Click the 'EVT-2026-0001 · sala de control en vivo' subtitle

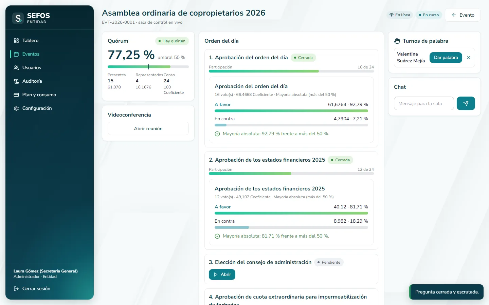pos(142,22)
